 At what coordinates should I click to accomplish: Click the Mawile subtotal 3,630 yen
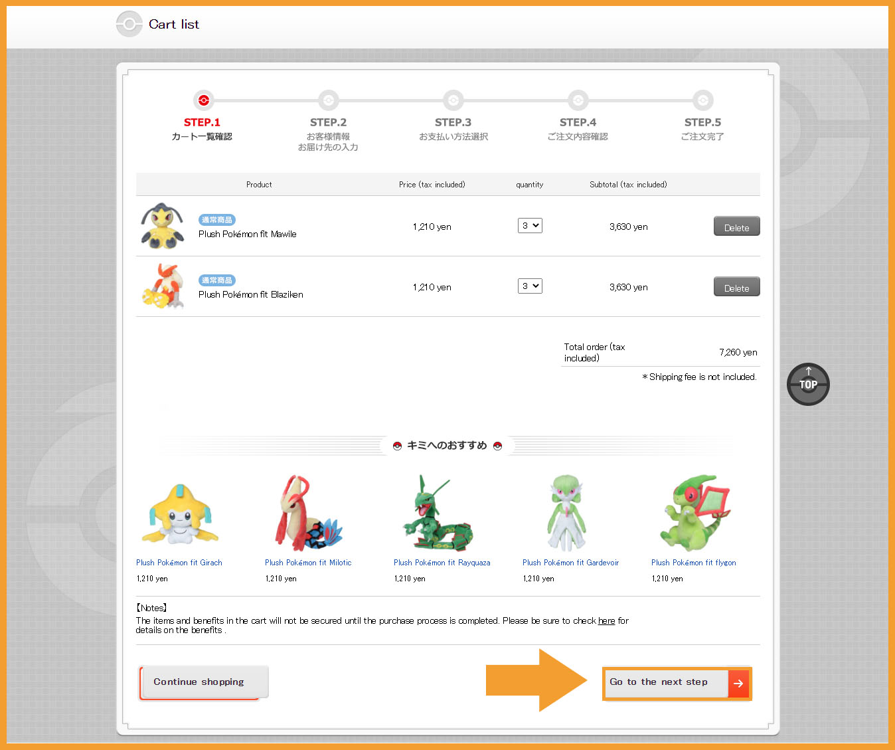click(x=629, y=227)
